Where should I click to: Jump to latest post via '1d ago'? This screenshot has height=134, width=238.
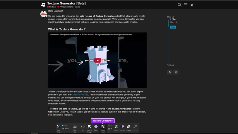point(171,65)
